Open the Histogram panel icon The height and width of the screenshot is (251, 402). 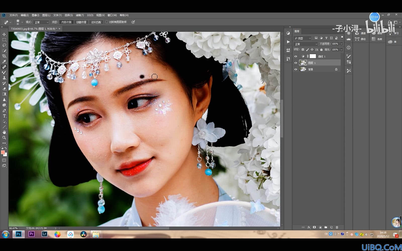click(x=348, y=39)
